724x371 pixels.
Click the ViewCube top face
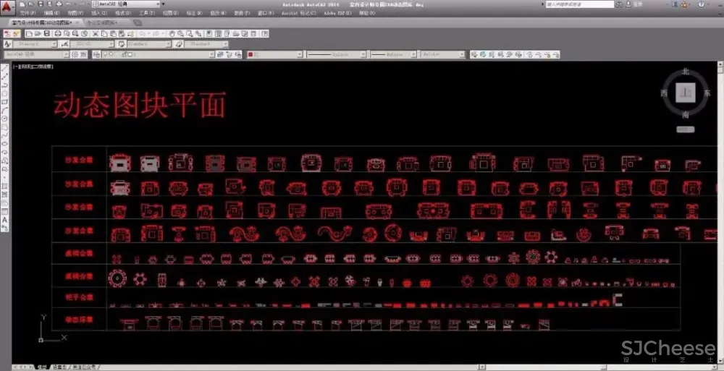pyautogui.click(x=685, y=93)
